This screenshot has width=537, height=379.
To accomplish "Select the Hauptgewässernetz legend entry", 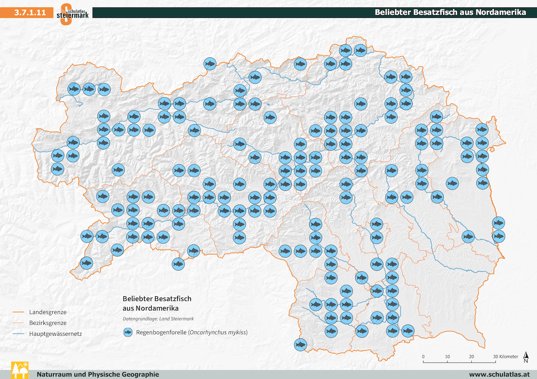I will pos(57,334).
